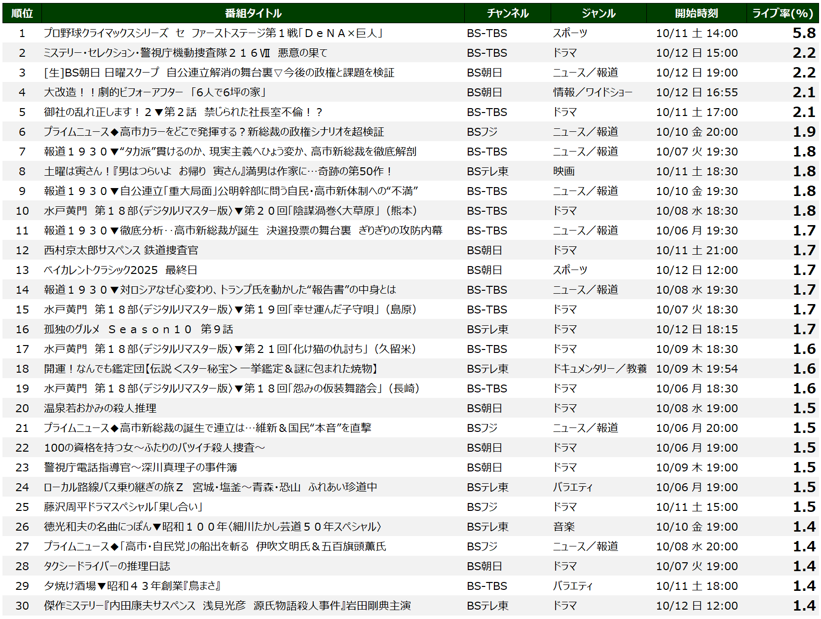Select the 音楽 genre cell
This screenshot has height=619, width=821.
(564, 527)
